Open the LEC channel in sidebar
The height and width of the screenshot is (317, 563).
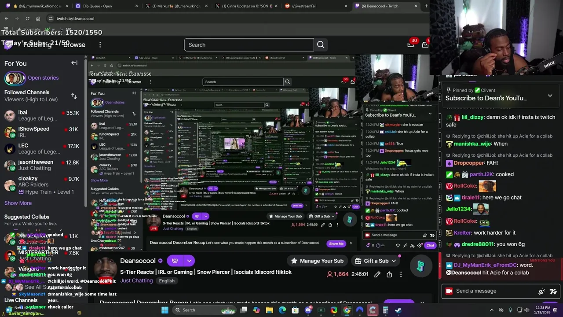click(43, 149)
